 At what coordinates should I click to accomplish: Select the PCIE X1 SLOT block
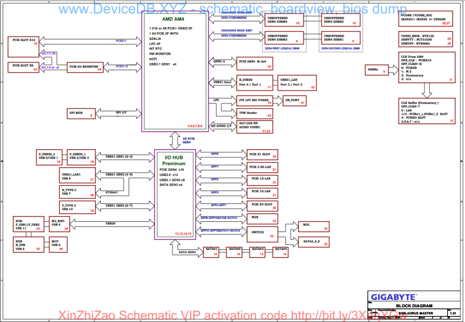(x=262, y=155)
